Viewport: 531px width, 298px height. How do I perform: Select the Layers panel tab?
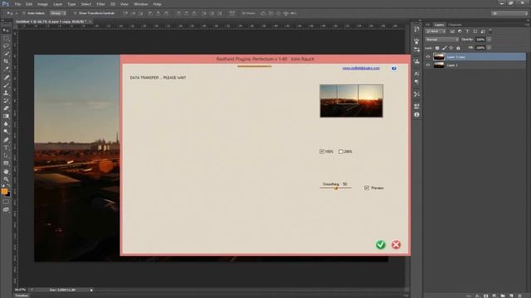pyautogui.click(x=439, y=25)
